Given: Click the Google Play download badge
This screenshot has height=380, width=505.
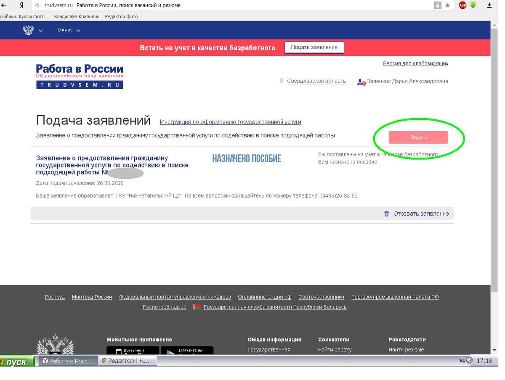Looking at the screenshot, I should click(x=187, y=351).
